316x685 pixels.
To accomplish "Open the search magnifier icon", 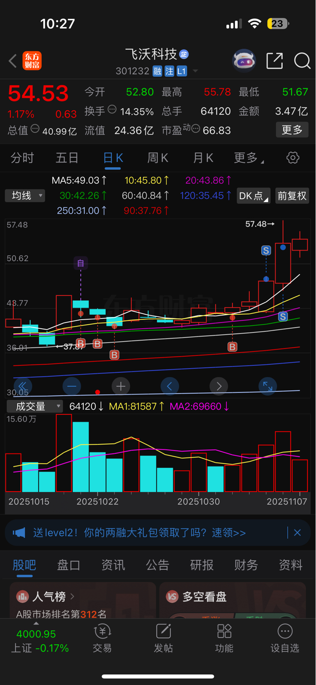I will [302, 61].
